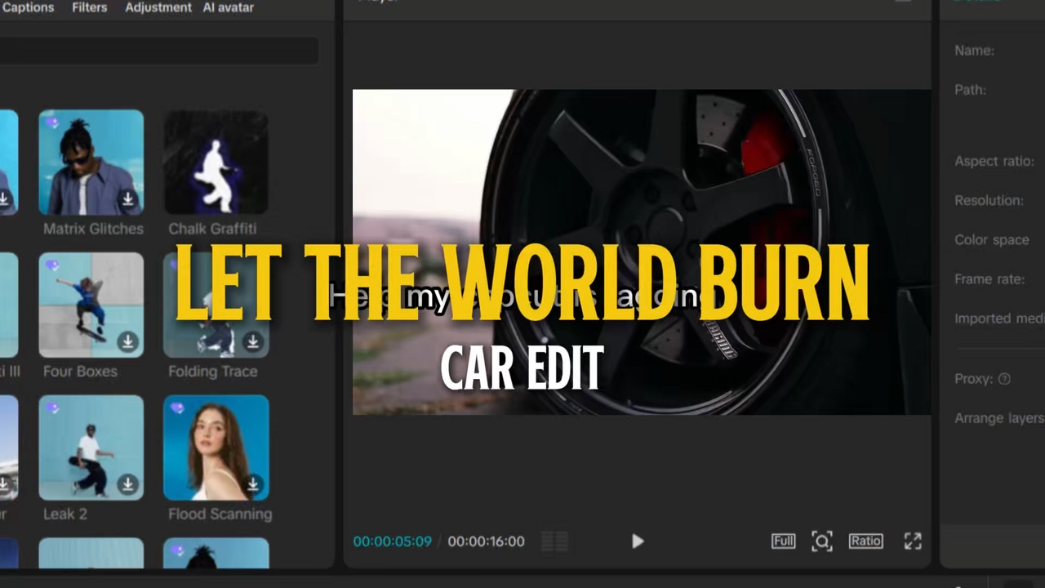The height and width of the screenshot is (588, 1045).
Task: Click the Folding Trace download icon
Action: pos(253,342)
